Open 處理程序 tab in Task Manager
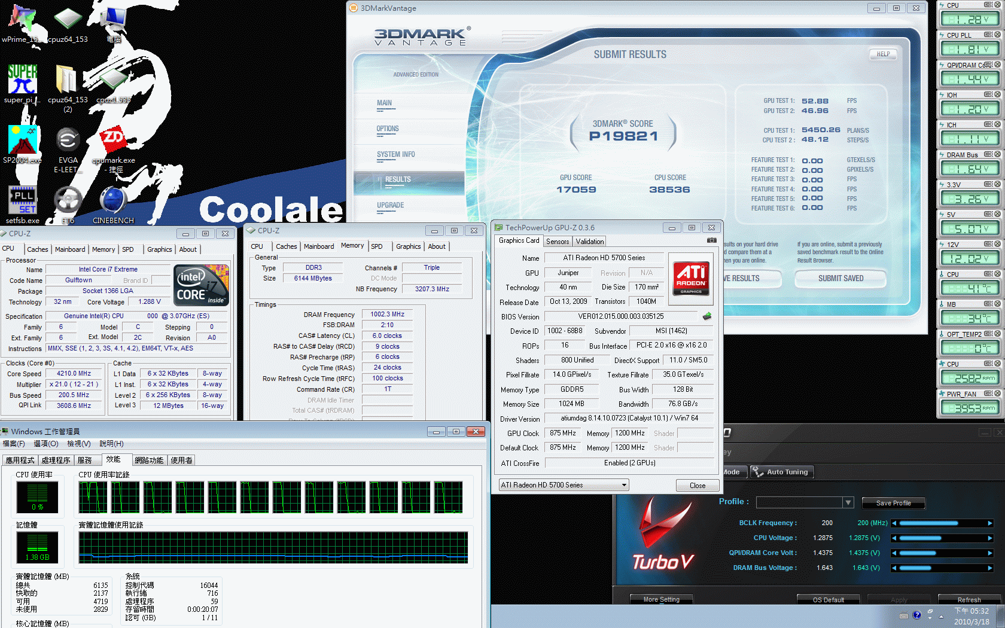1005x628 pixels. coord(56,460)
